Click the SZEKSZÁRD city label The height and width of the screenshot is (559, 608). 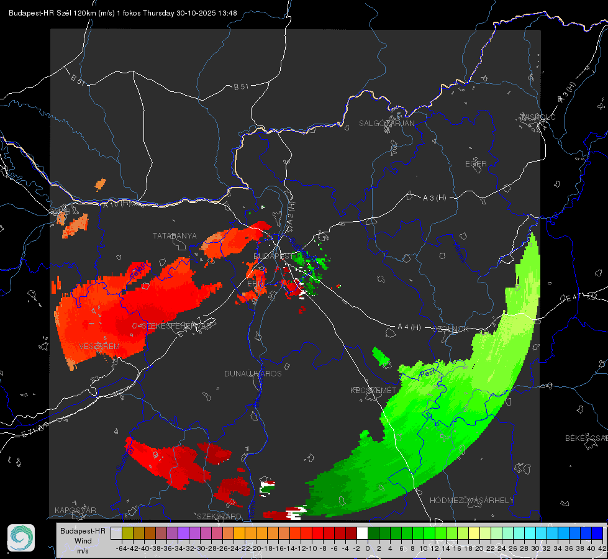(219, 516)
